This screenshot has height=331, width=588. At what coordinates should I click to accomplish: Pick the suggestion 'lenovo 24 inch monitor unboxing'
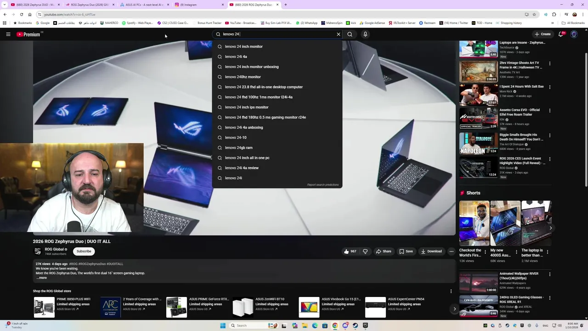pyautogui.click(x=277, y=67)
